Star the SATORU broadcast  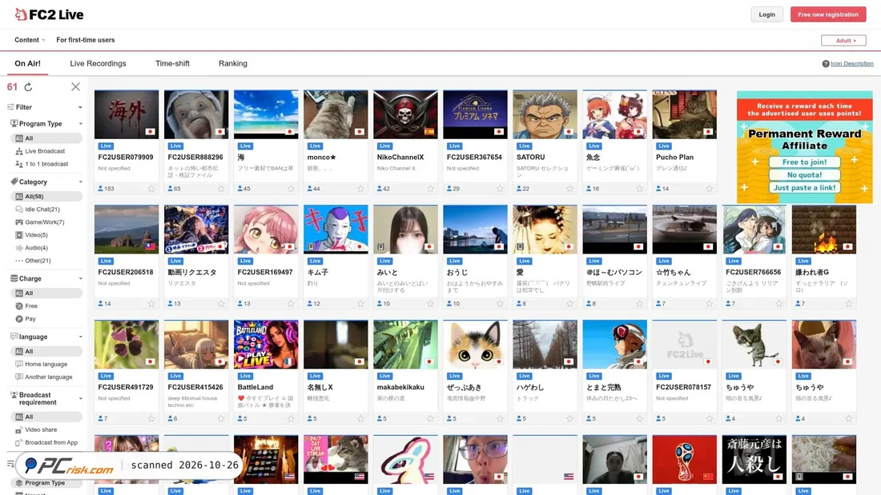(569, 189)
